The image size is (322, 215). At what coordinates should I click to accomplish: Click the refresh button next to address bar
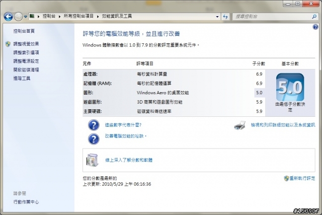point(225,17)
